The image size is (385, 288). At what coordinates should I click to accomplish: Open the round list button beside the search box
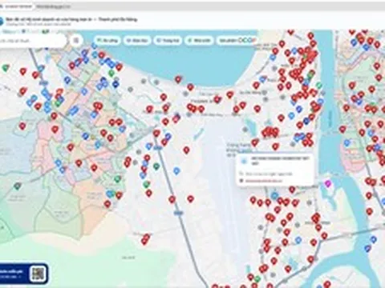76,41
